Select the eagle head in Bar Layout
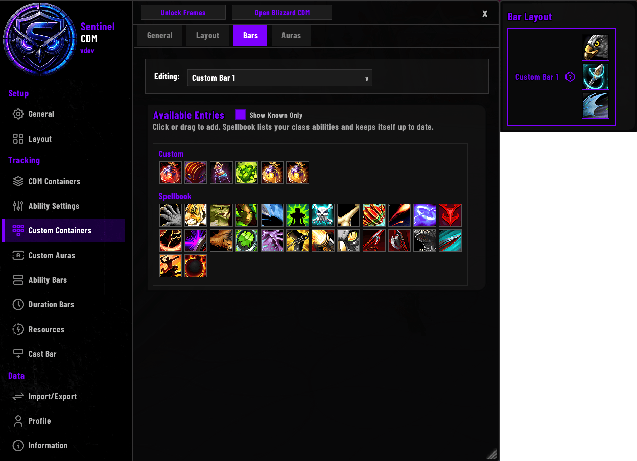Image resolution: width=637 pixels, height=461 pixels. coord(596,47)
